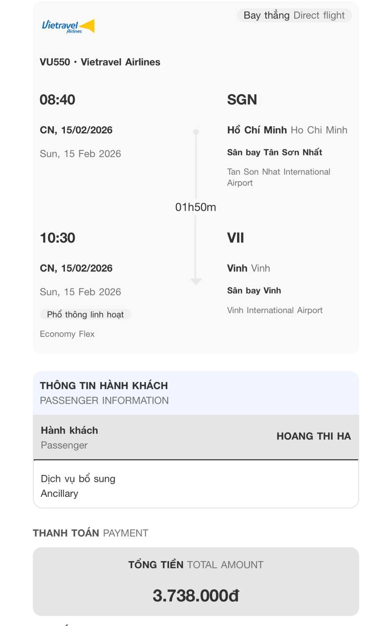
Task: Click the flight number VU550 text
Action: [55, 62]
